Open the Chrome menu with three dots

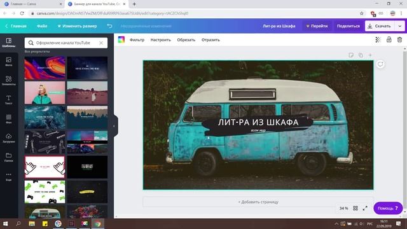pyautogui.click(x=401, y=13)
